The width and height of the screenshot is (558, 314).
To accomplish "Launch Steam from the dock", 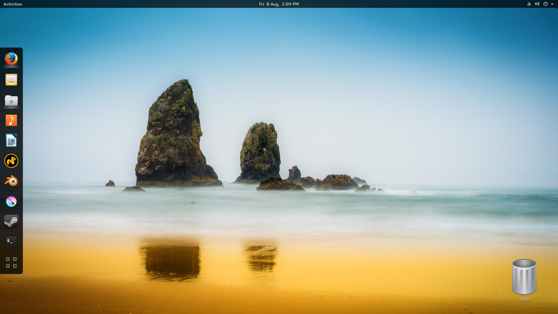I will [x=11, y=222].
